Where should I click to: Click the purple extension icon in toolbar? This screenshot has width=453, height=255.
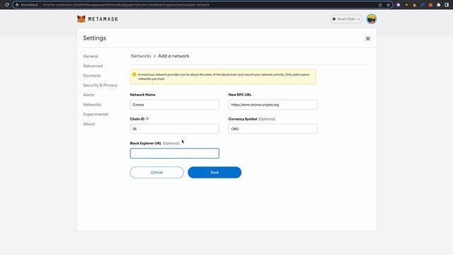click(398, 5)
